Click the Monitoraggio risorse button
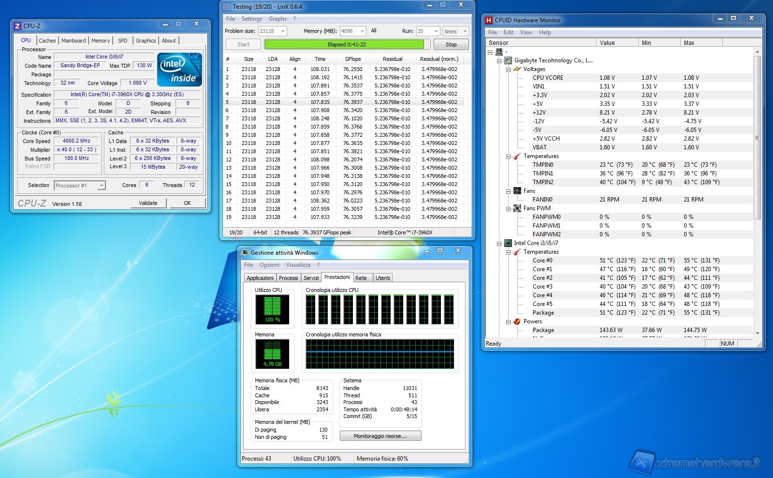This screenshot has height=478, width=773. [x=380, y=436]
